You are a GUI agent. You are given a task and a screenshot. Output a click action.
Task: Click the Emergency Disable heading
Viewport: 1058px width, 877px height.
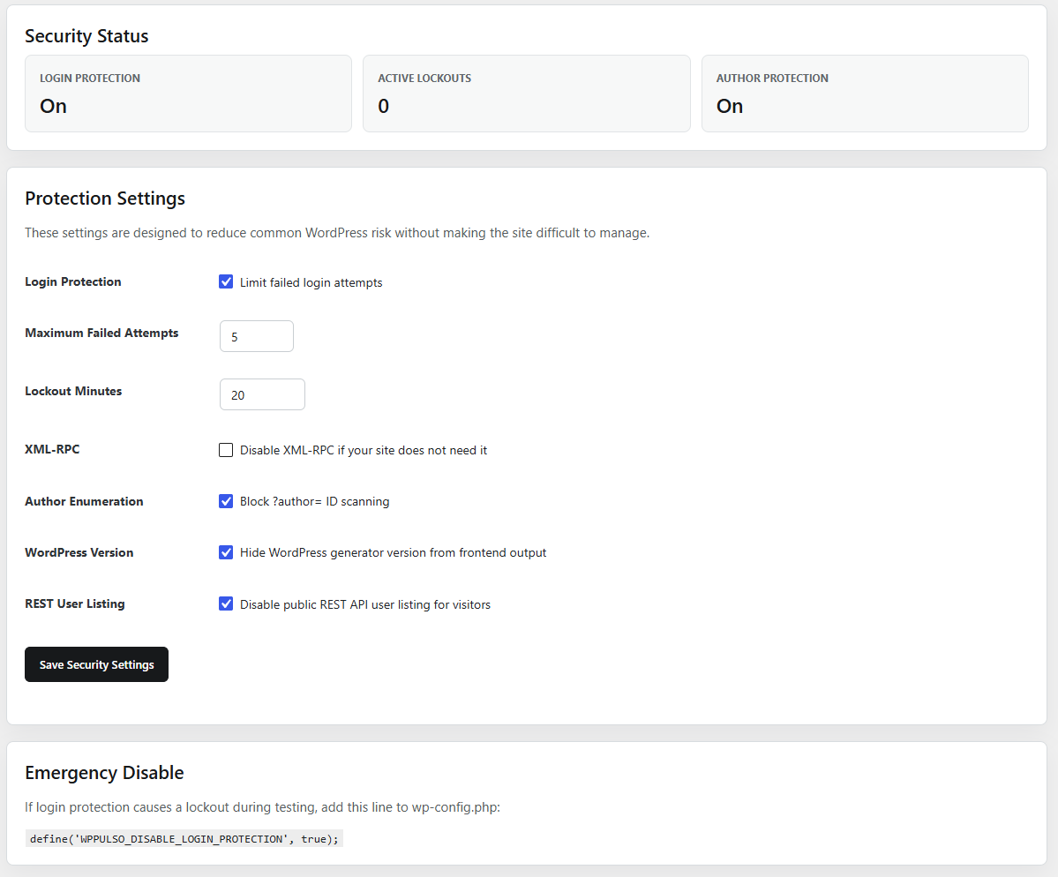[104, 772]
